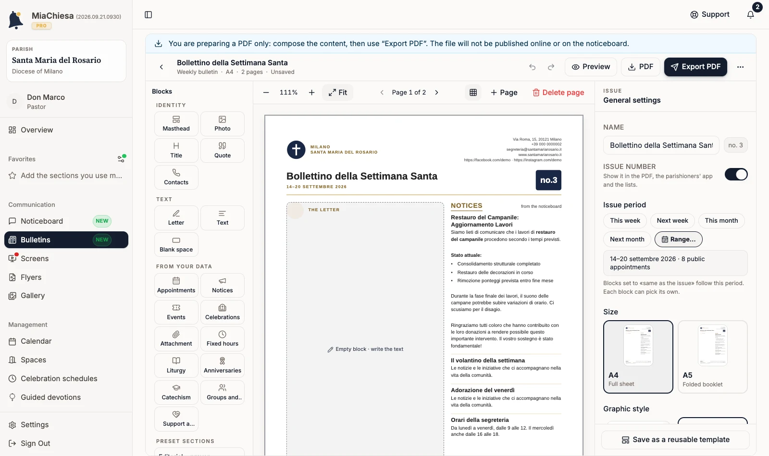Add the Events block
Image resolution: width=769 pixels, height=456 pixels.
176,312
